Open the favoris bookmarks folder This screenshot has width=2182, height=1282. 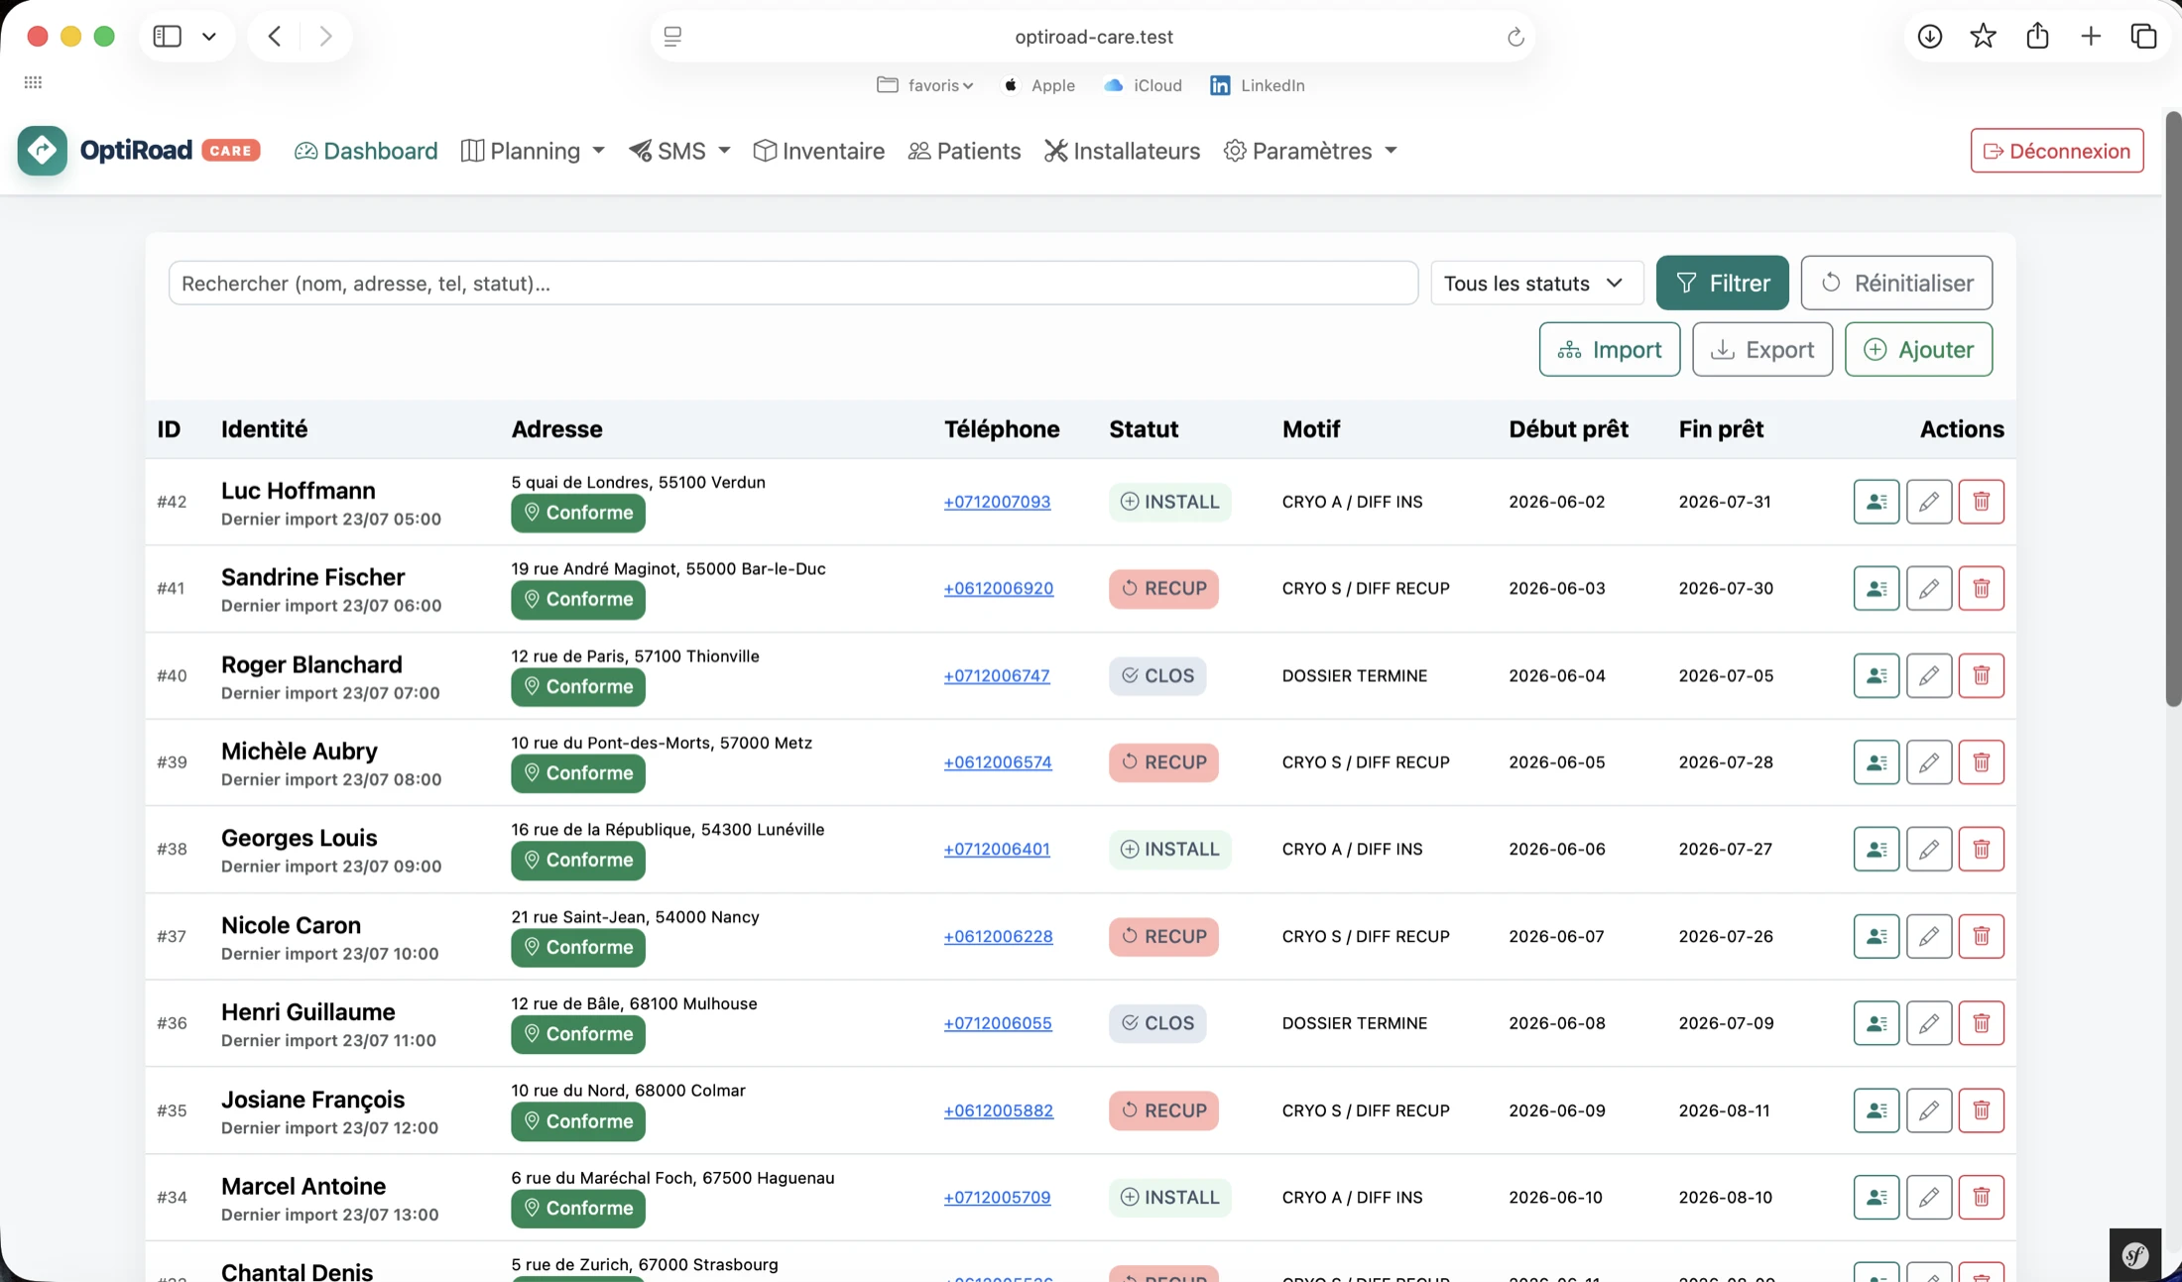[x=924, y=85]
